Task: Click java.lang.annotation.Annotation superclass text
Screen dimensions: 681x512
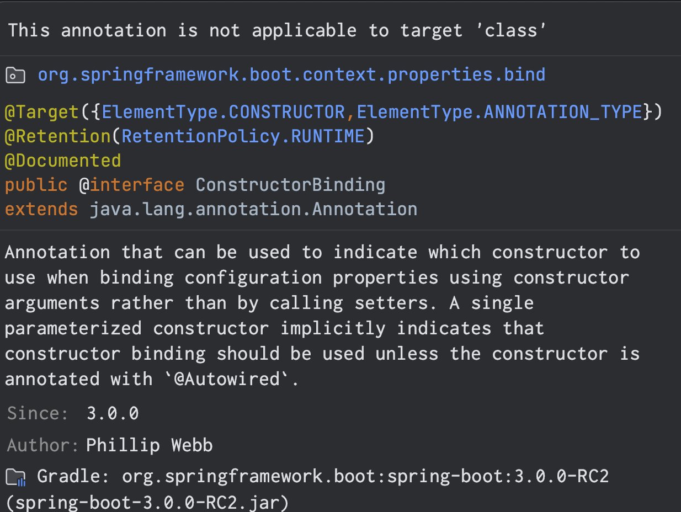Action: pyautogui.click(x=253, y=209)
